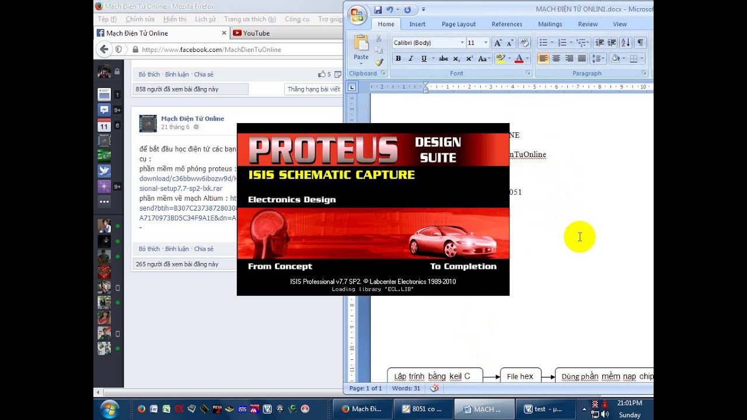Toggle italic formatting in Word
Screen dimensions: 747x420
pos(411,58)
